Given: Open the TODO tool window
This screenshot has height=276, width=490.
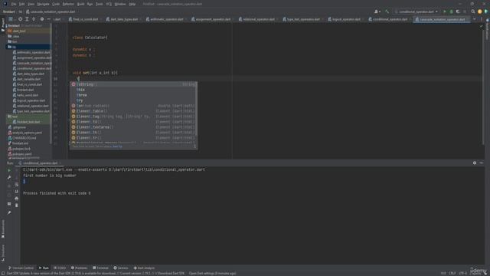Looking at the screenshot, I should click(60, 268).
